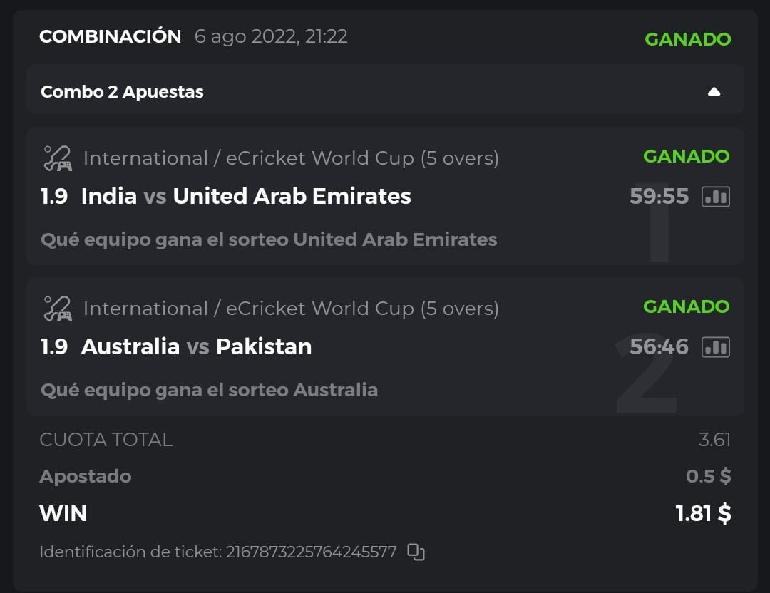Screen dimensions: 770x593
Task: Copy the ticket identification number
Action: [x=416, y=552]
